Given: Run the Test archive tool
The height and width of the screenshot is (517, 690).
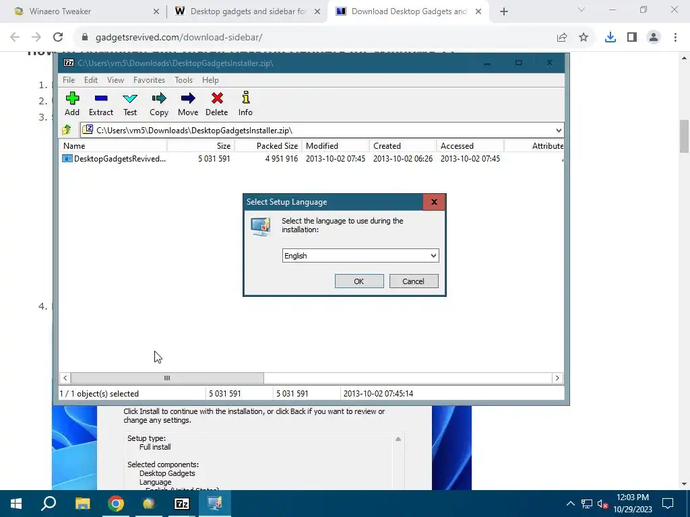Looking at the screenshot, I should tap(130, 104).
